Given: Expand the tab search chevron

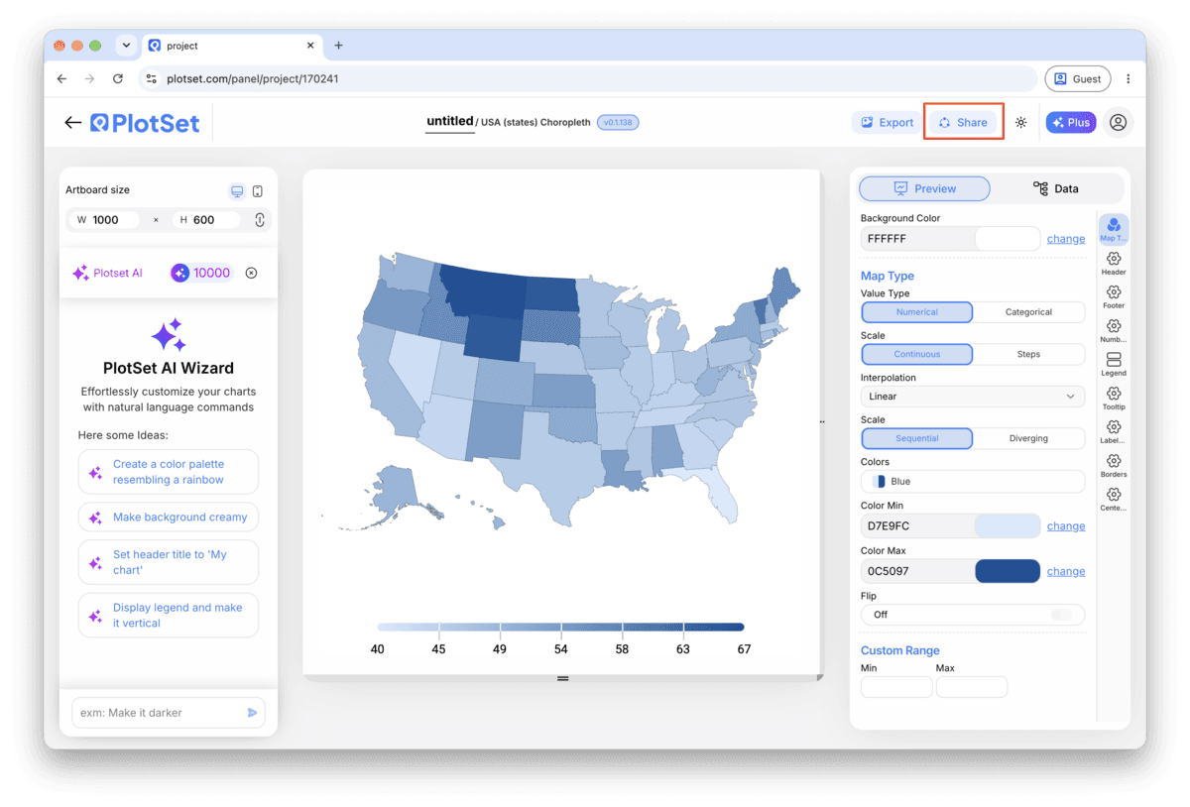Looking at the screenshot, I should [125, 46].
